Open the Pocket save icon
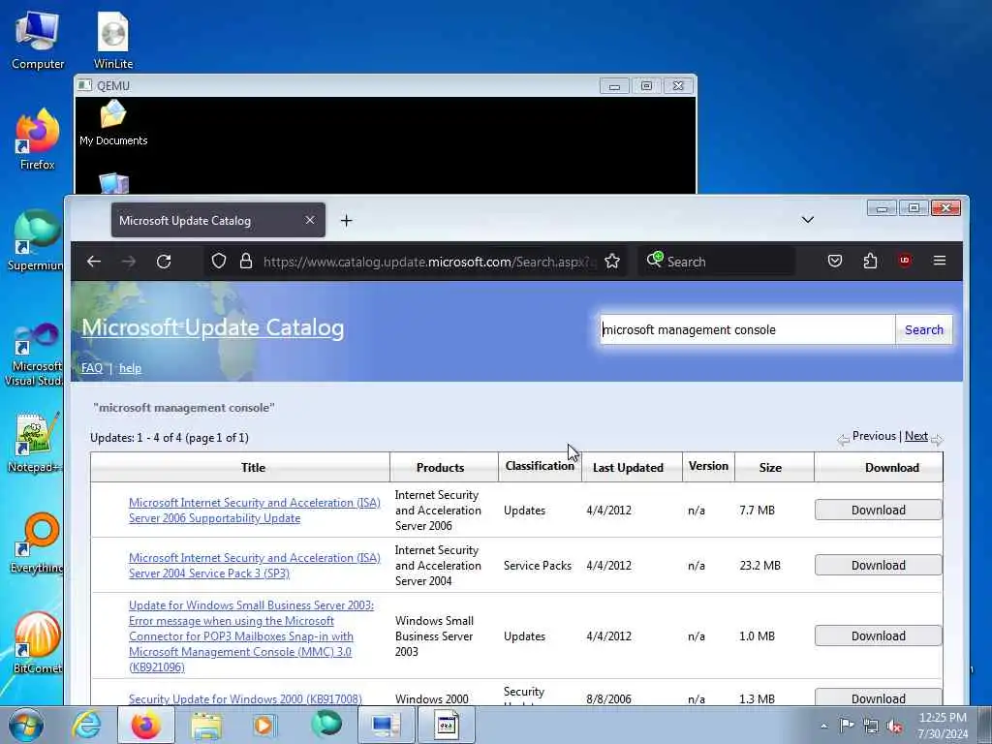 click(x=835, y=262)
